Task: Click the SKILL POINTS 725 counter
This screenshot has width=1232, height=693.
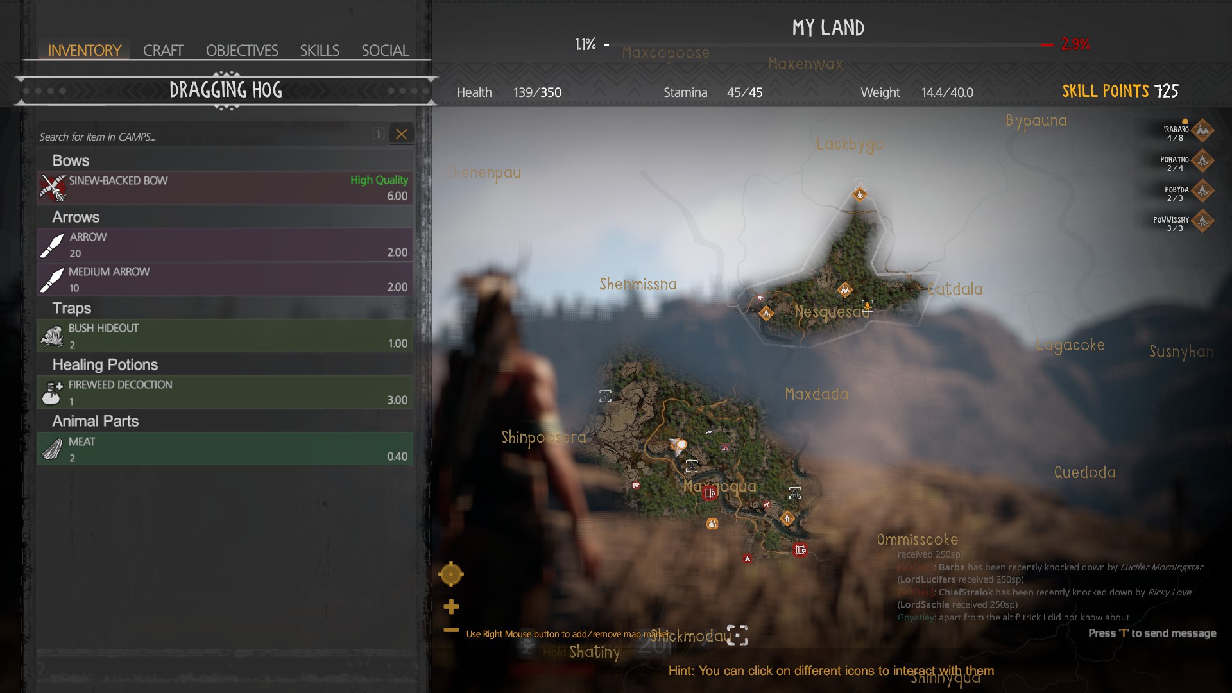Action: (x=1120, y=91)
